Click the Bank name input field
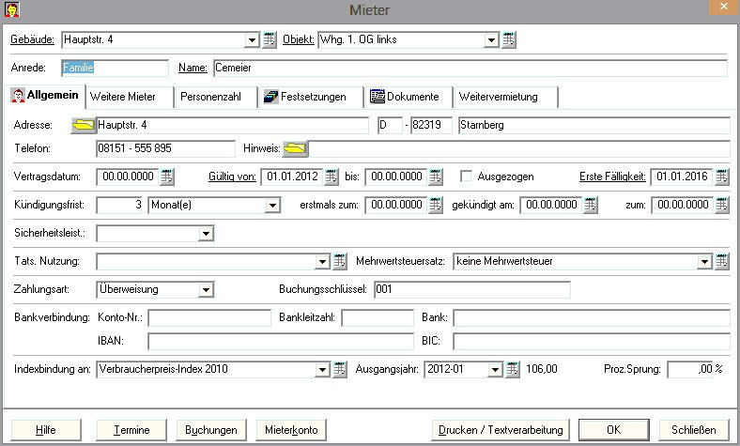This screenshot has width=740, height=446. 592,317
